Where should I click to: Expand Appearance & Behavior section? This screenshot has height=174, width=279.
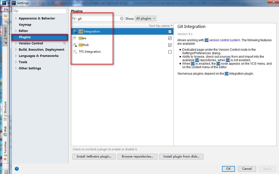16,18
